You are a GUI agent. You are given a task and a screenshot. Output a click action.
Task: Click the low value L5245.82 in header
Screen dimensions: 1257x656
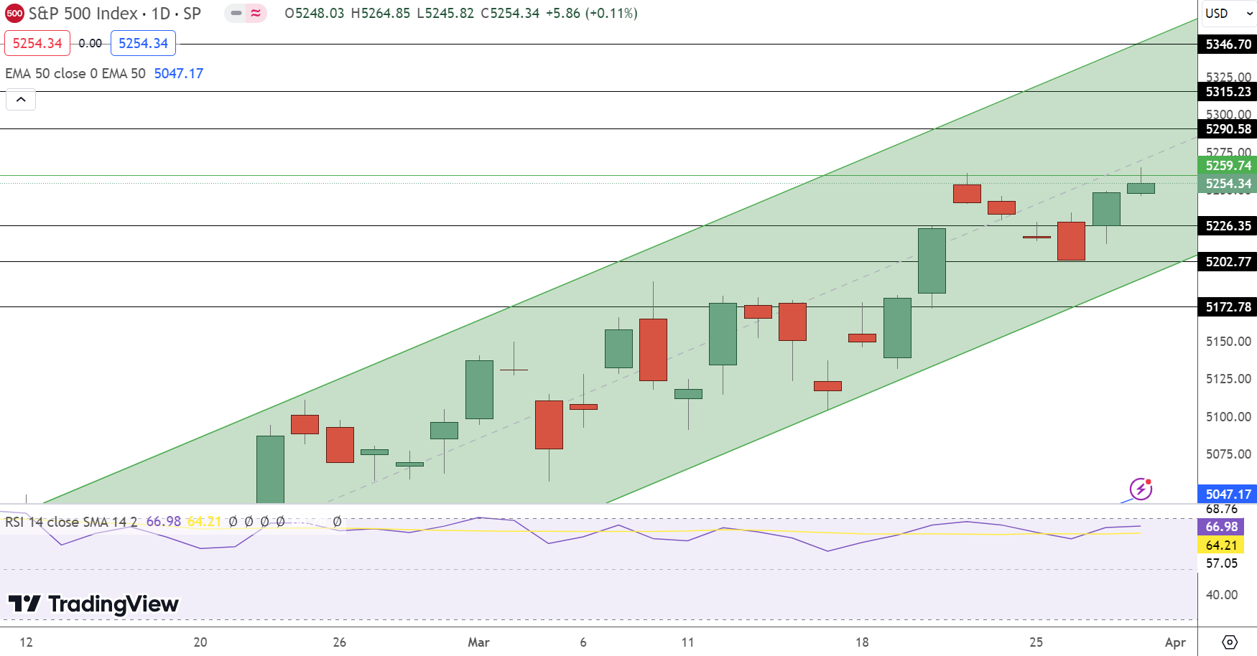coord(445,13)
